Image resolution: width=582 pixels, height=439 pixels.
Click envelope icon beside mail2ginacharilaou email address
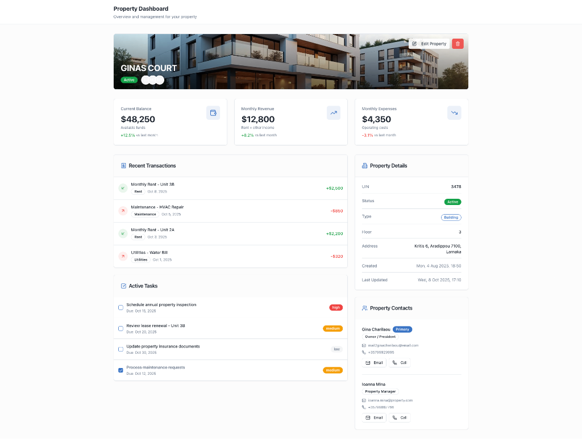point(364,345)
